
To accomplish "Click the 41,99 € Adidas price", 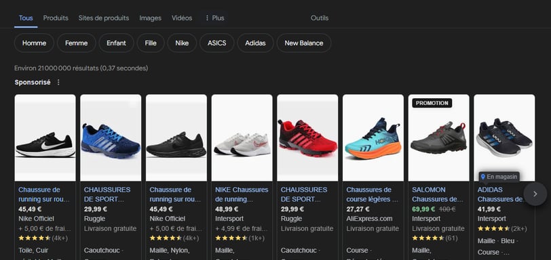I will click(x=489, y=209).
